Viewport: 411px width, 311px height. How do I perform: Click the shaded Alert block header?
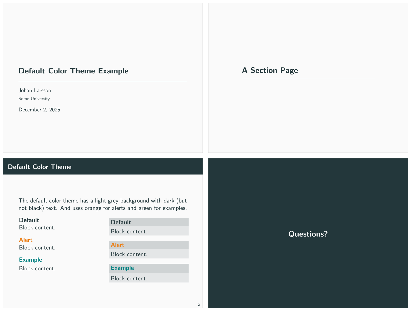pos(149,245)
